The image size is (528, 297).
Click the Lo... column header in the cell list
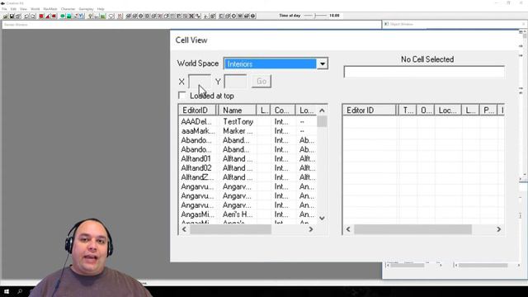306,111
